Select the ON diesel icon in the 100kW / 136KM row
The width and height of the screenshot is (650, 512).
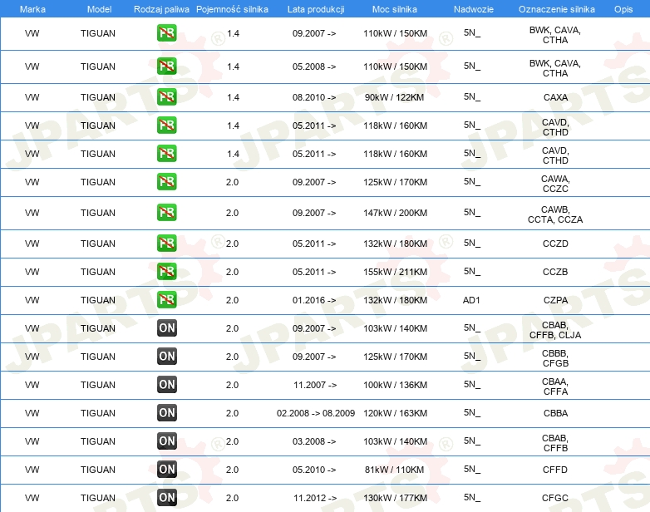click(166, 384)
